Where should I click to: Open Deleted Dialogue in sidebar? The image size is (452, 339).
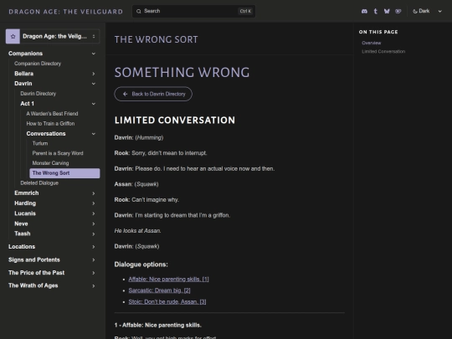(x=39, y=183)
